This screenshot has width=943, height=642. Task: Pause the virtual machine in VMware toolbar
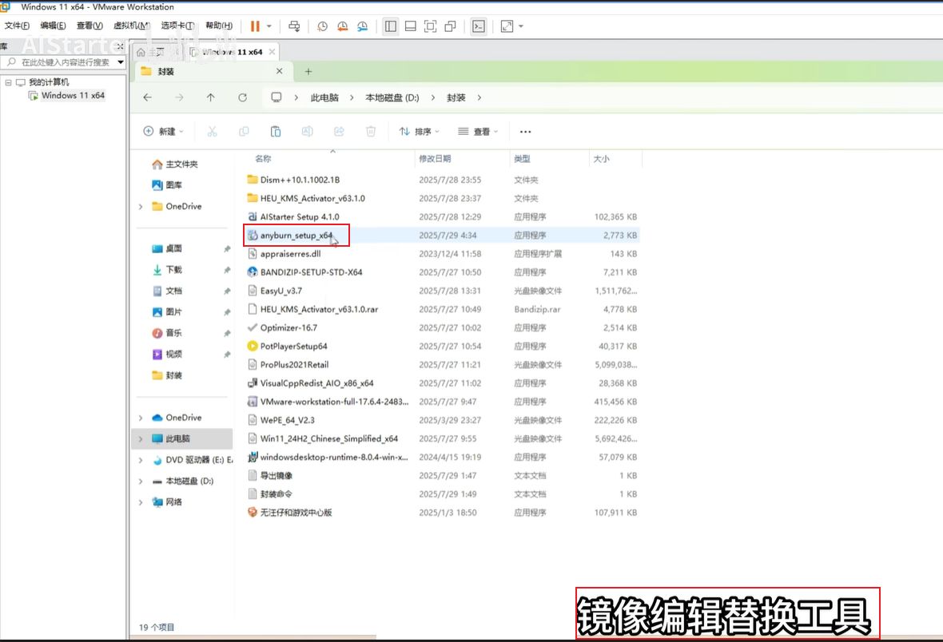255,26
